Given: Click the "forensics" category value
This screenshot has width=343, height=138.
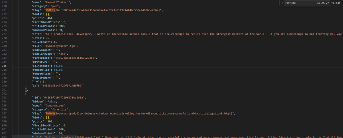Looking at the screenshot, I should (59, 109).
